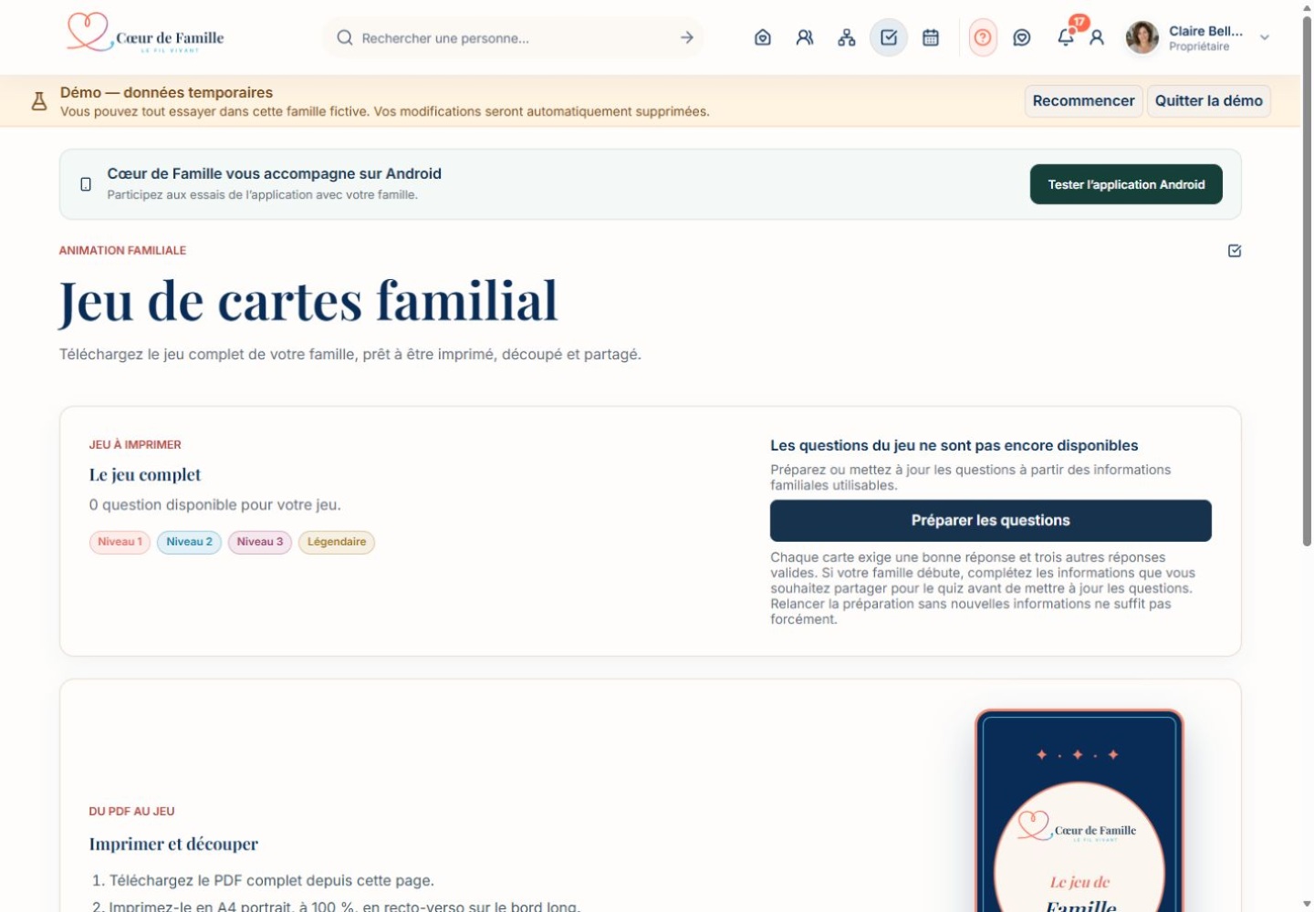The width and height of the screenshot is (1314, 912).
Task: Click the 'JEU À IMPRIMER' label
Action: pyautogui.click(x=135, y=445)
